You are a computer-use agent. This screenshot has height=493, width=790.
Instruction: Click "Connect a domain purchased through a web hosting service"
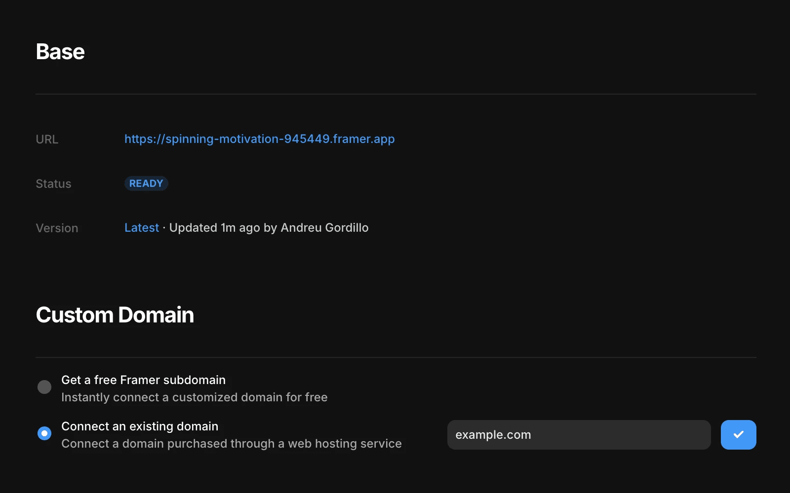pyautogui.click(x=231, y=443)
